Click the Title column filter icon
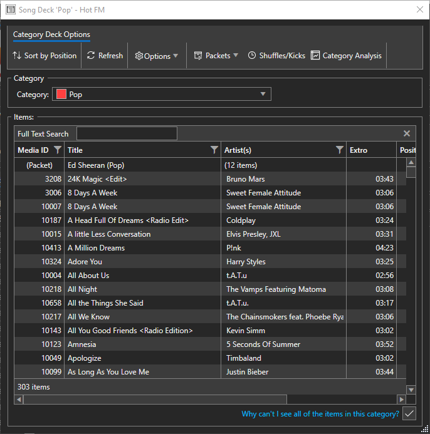 point(214,150)
